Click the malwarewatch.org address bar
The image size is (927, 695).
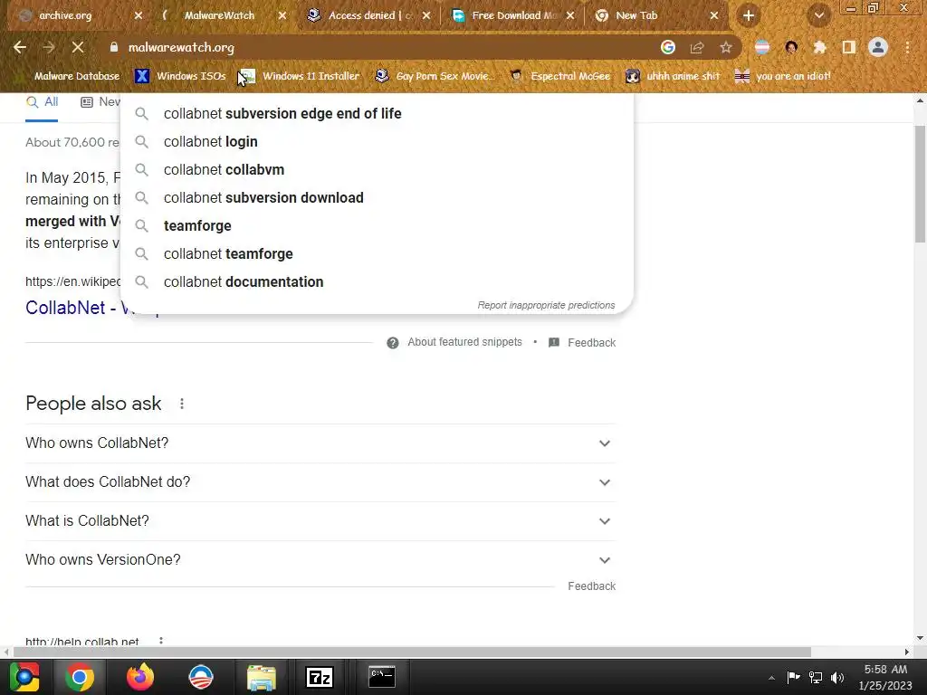point(378,47)
